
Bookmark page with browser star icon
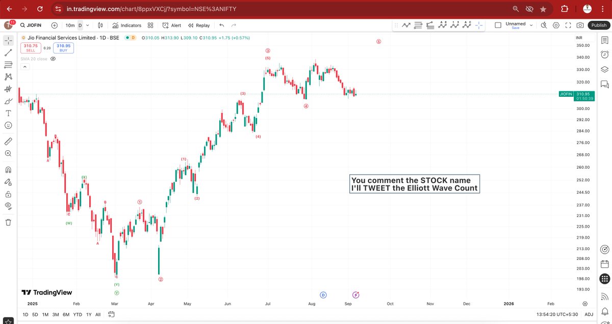[543, 9]
